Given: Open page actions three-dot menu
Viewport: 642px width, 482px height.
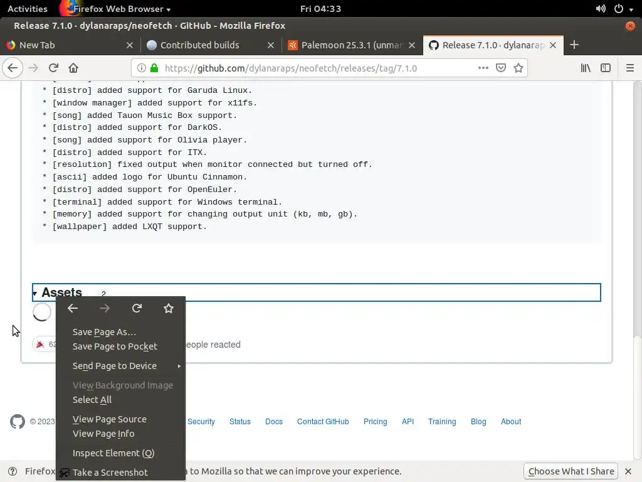Looking at the screenshot, I should pyautogui.click(x=483, y=68).
